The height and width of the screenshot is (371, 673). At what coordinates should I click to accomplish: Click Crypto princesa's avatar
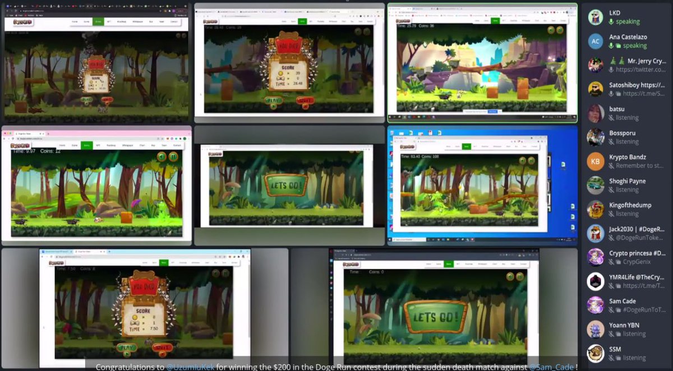pos(596,257)
